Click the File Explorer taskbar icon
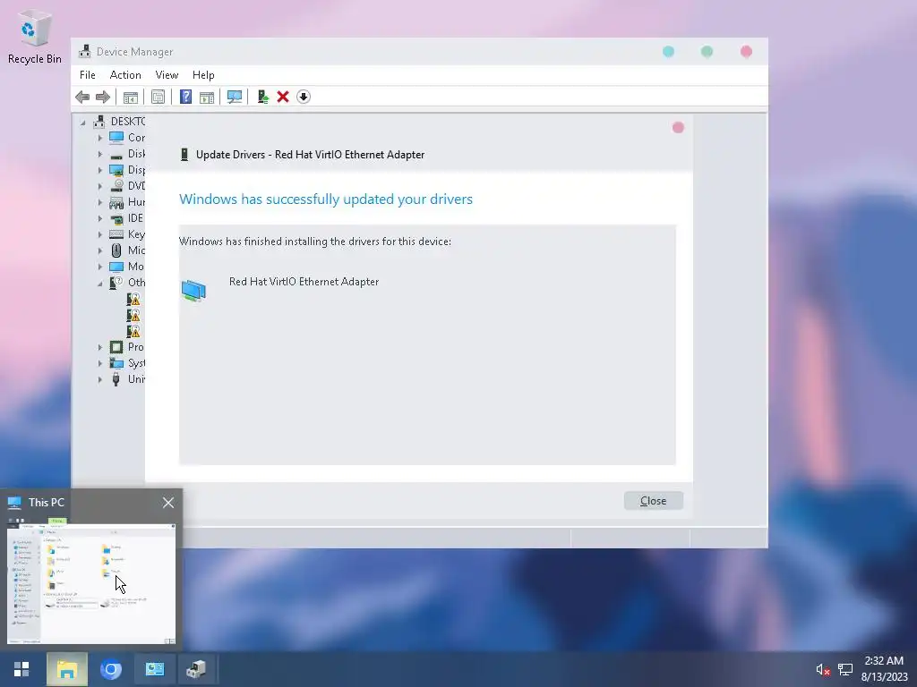The width and height of the screenshot is (917, 687). coord(66,669)
